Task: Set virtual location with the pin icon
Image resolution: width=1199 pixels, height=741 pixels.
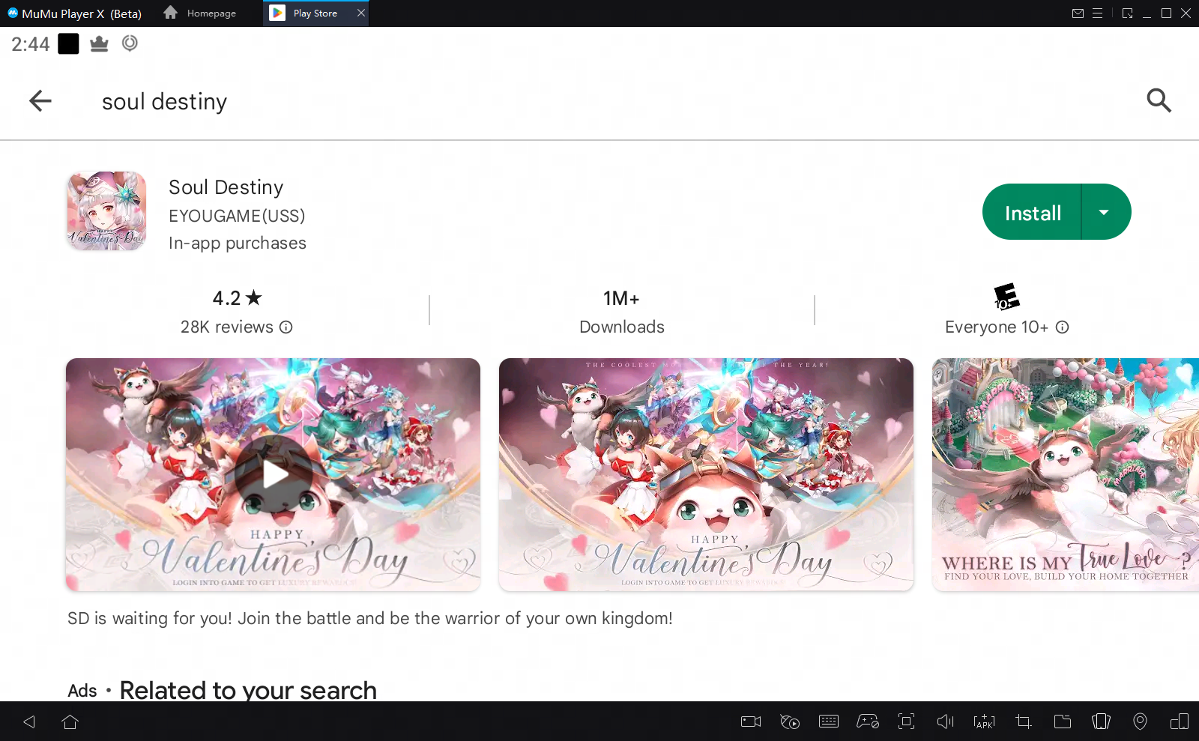Action: pyautogui.click(x=1140, y=722)
